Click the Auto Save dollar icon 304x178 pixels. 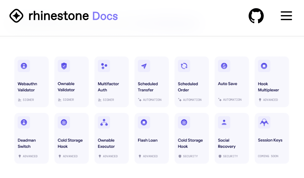[x=224, y=66]
